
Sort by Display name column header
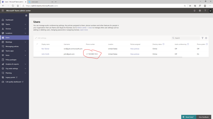point(46,44)
